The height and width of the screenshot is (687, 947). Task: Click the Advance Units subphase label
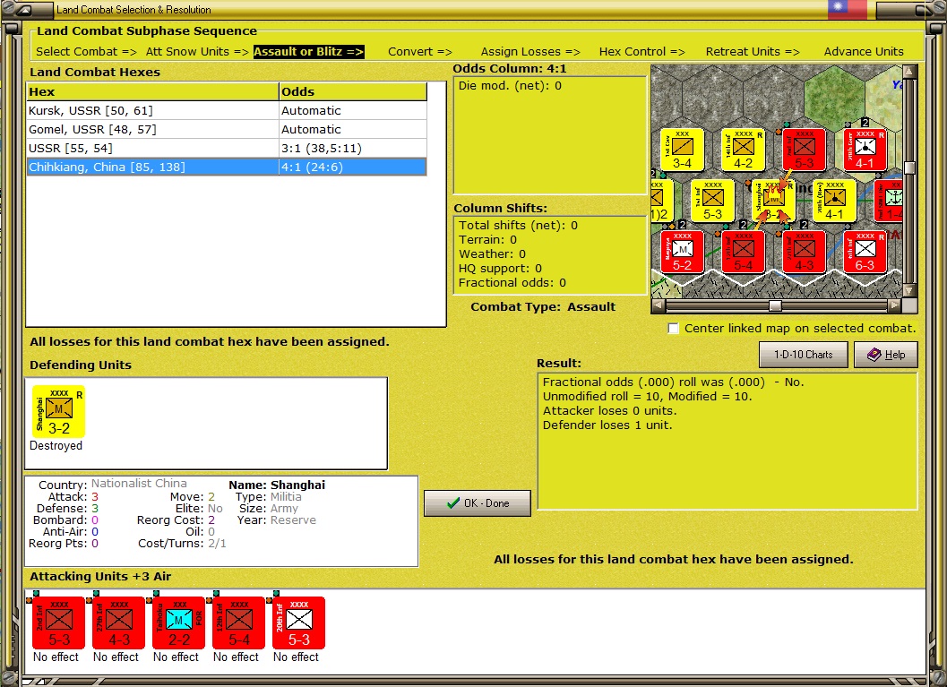864,52
